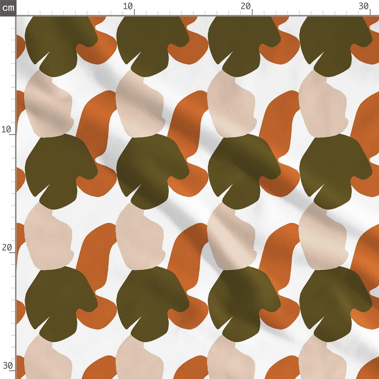Click the orange partial shape at bottom-right corner

(x=370, y=369)
